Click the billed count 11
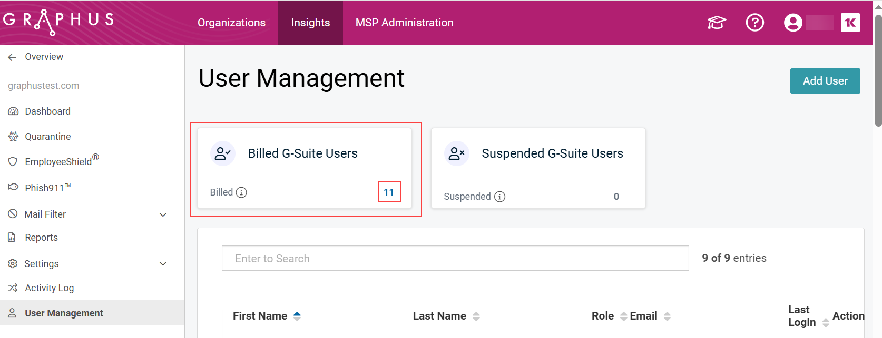882x338 pixels. tap(389, 192)
